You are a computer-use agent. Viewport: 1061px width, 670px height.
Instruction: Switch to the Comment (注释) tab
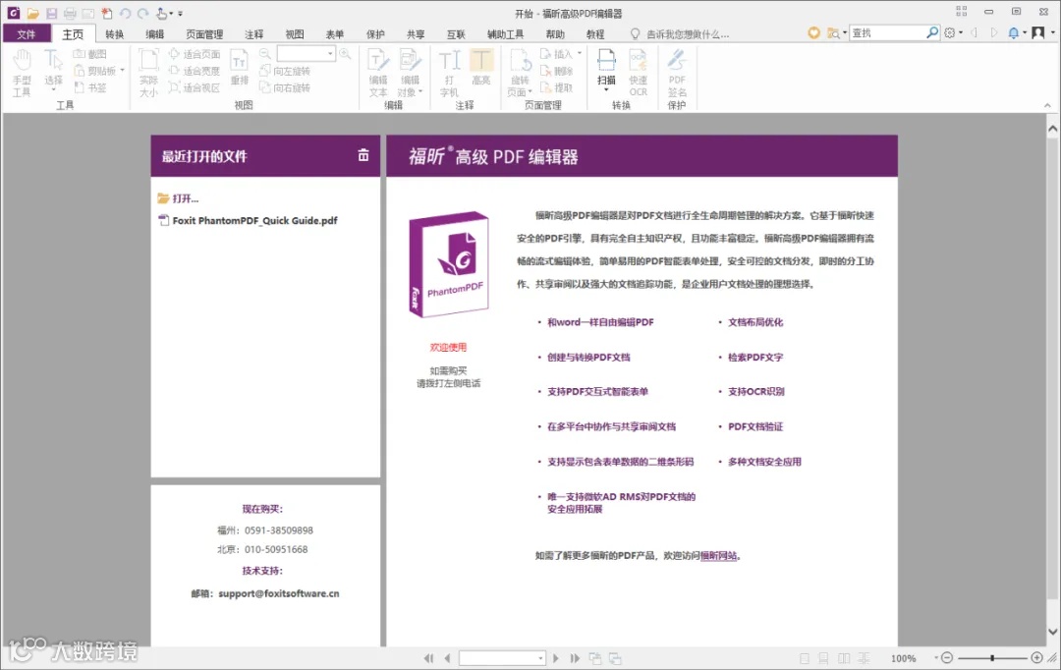pos(253,33)
